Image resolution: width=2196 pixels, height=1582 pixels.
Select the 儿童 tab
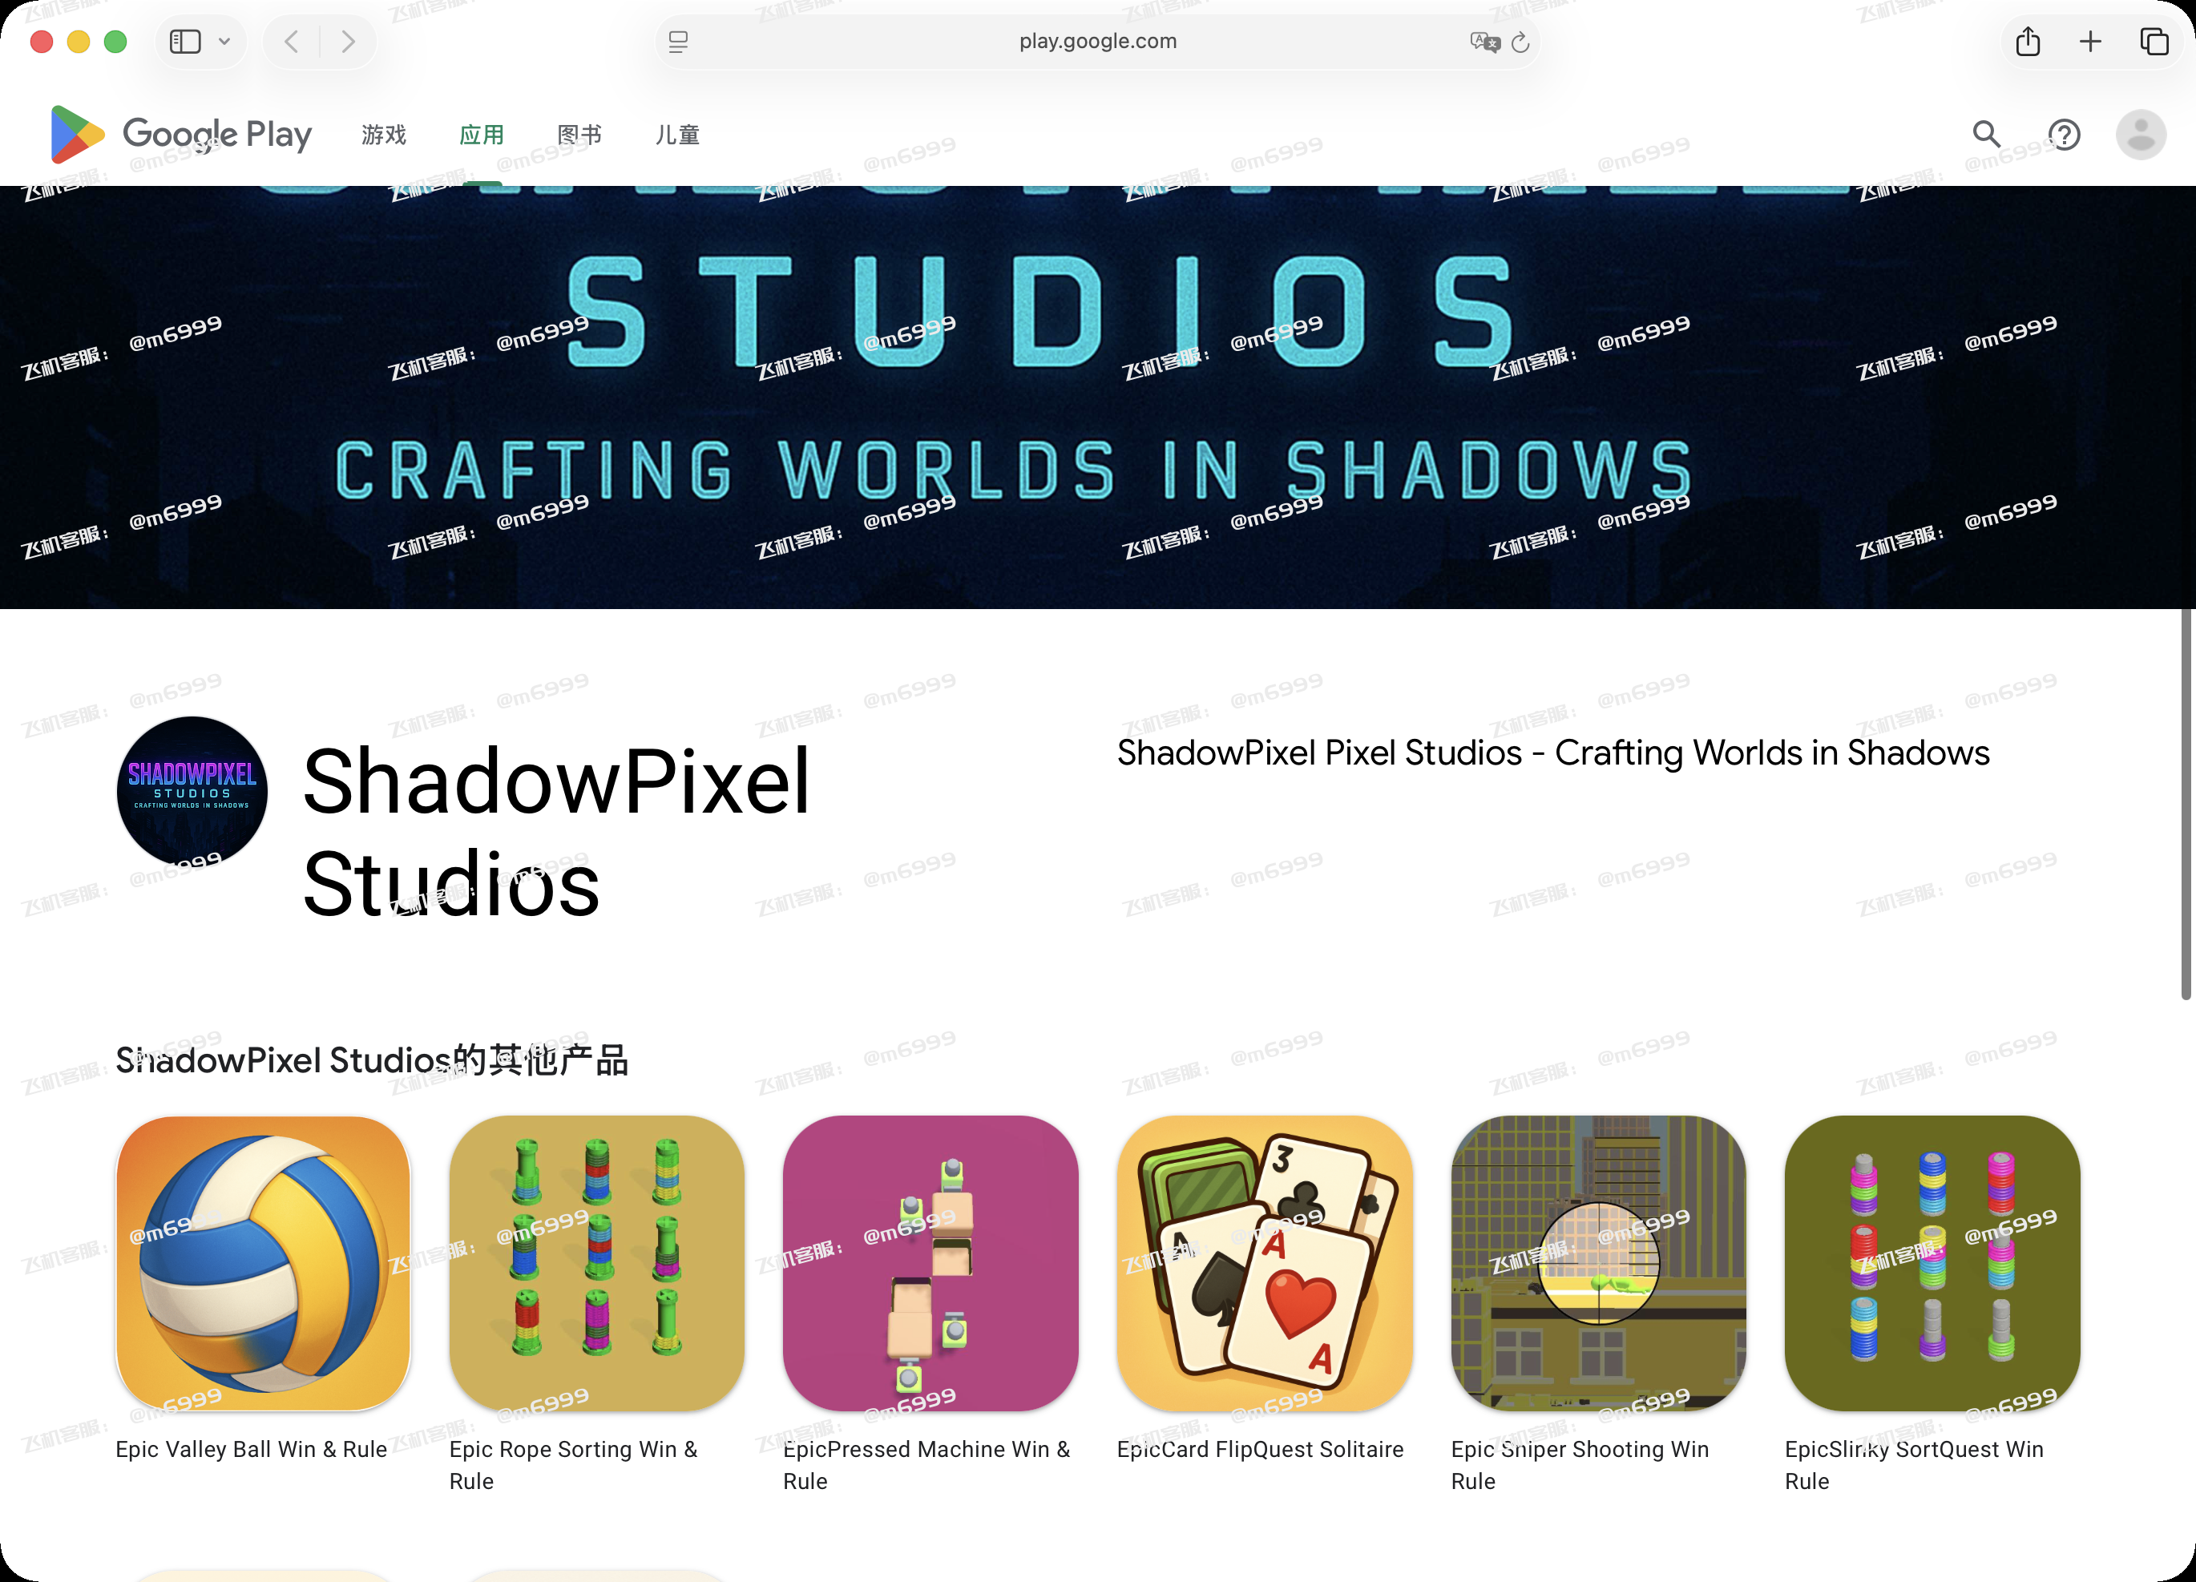click(676, 135)
